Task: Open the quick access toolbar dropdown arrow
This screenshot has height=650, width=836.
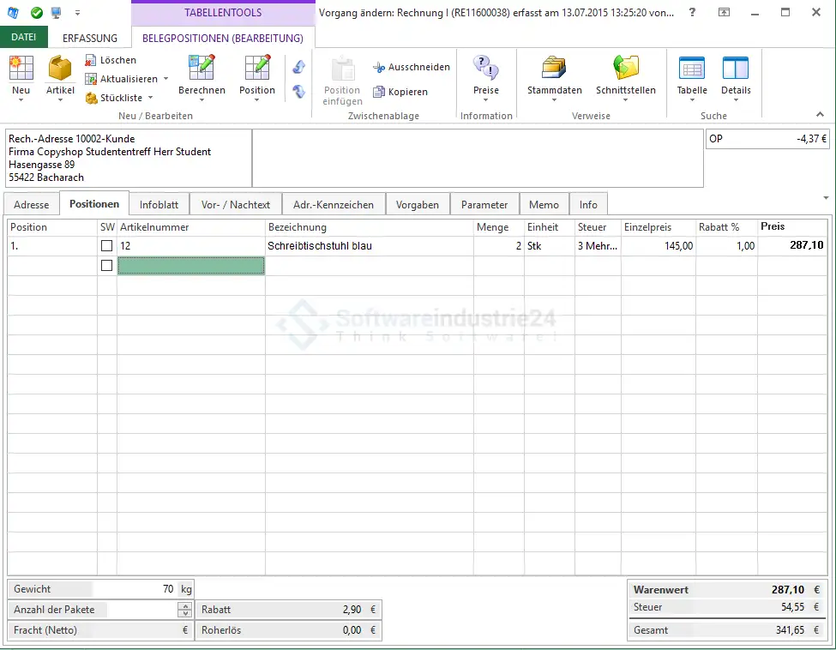Action: tap(77, 13)
